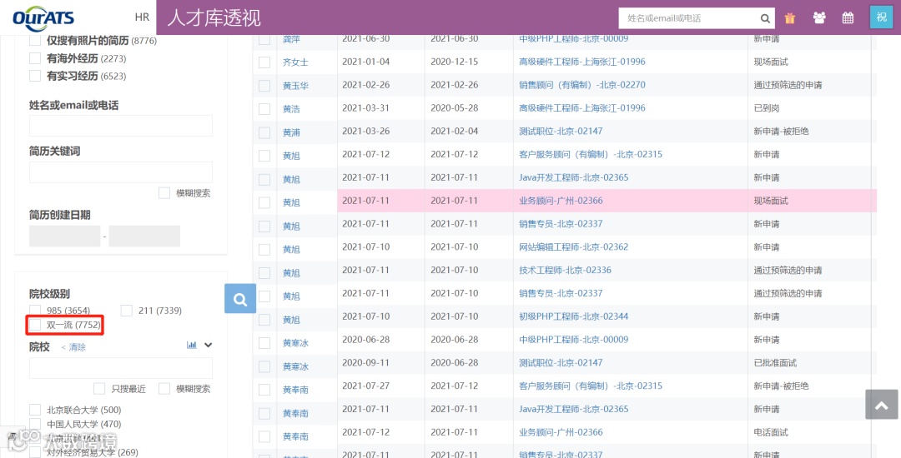Viewport: 901px width, 458px height.
Task: Open 销售顾问（有编制）-北京-02270 job link
Action: point(582,85)
